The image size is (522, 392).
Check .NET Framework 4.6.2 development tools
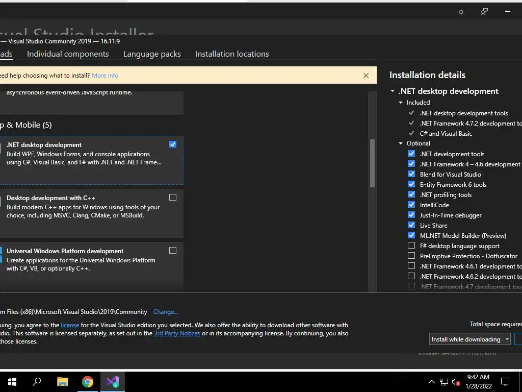[411, 276]
